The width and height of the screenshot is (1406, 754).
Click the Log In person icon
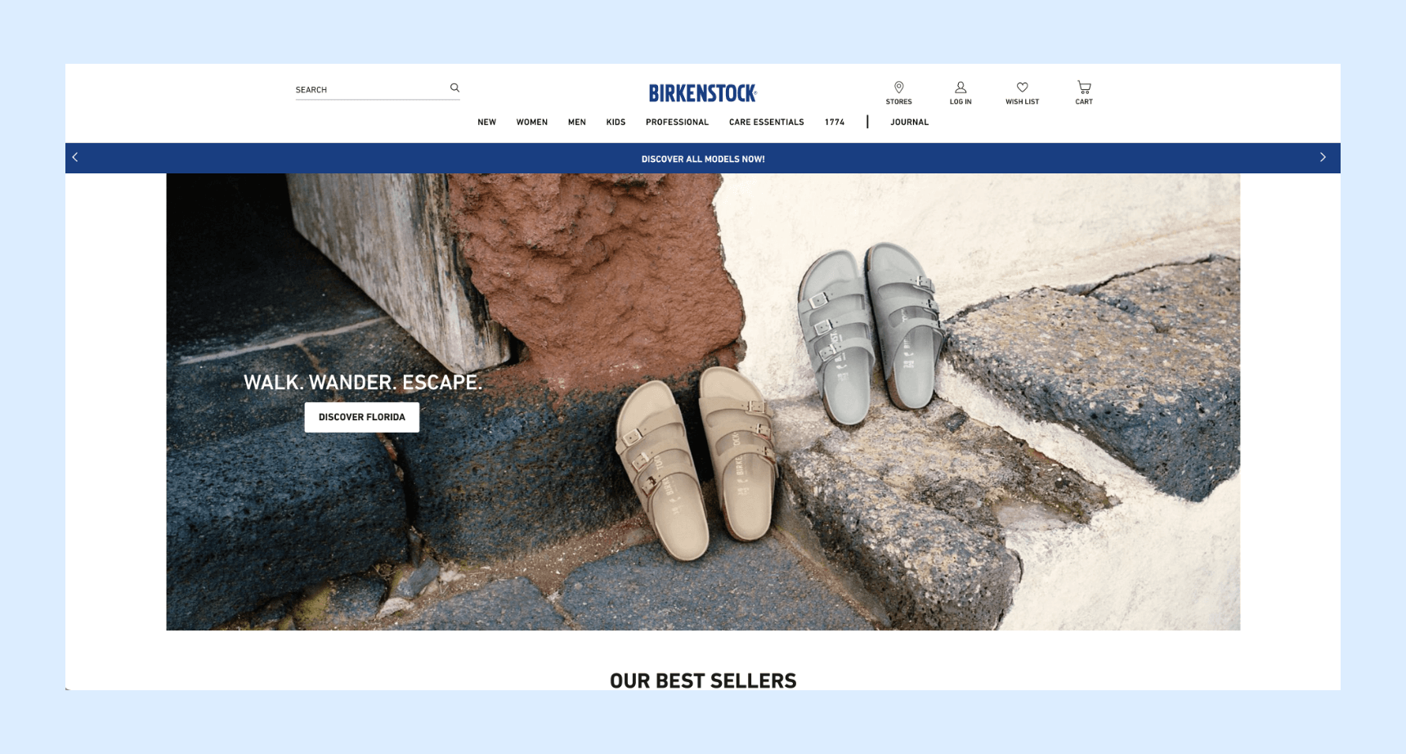click(x=960, y=88)
